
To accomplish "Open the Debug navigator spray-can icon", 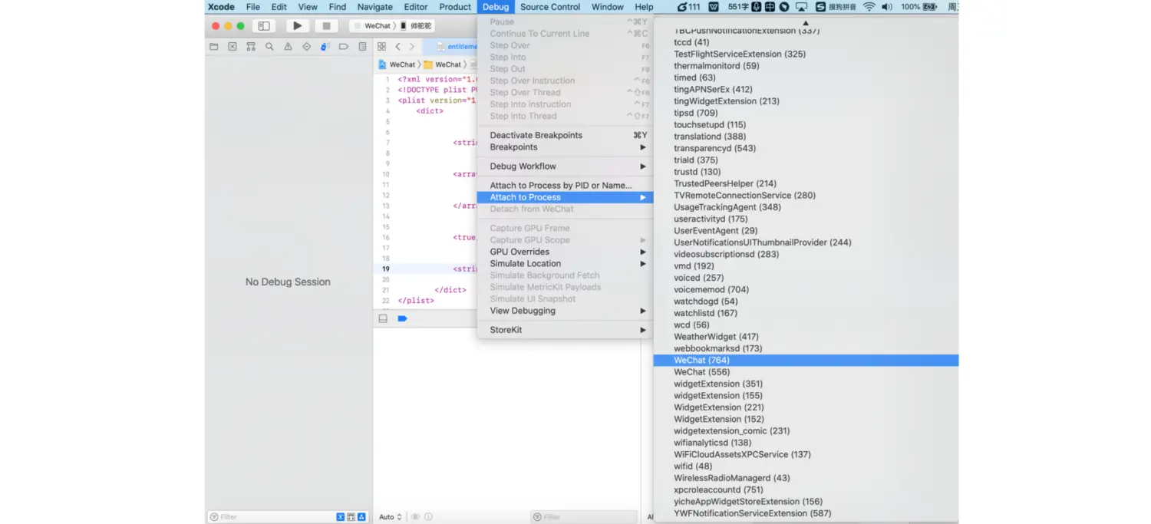I will (325, 47).
